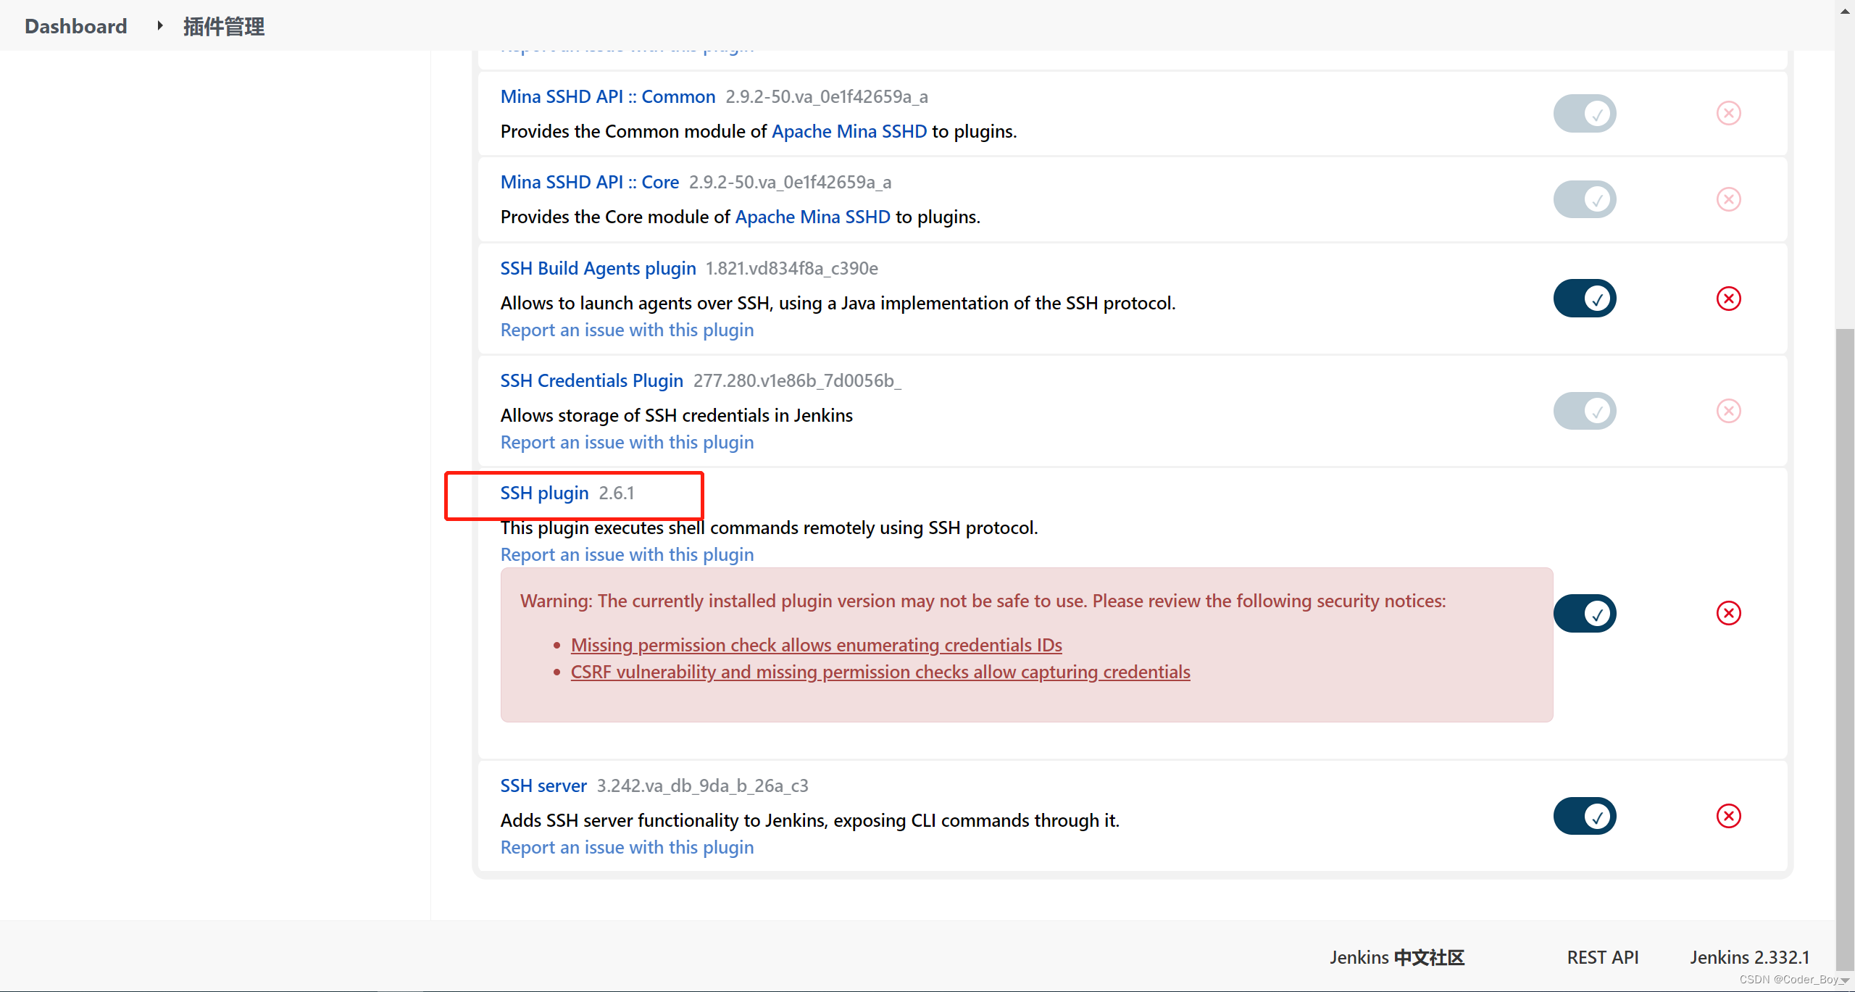Uninstall the SSH plugin 2.6.1
This screenshot has height=992, width=1855.
[1728, 613]
